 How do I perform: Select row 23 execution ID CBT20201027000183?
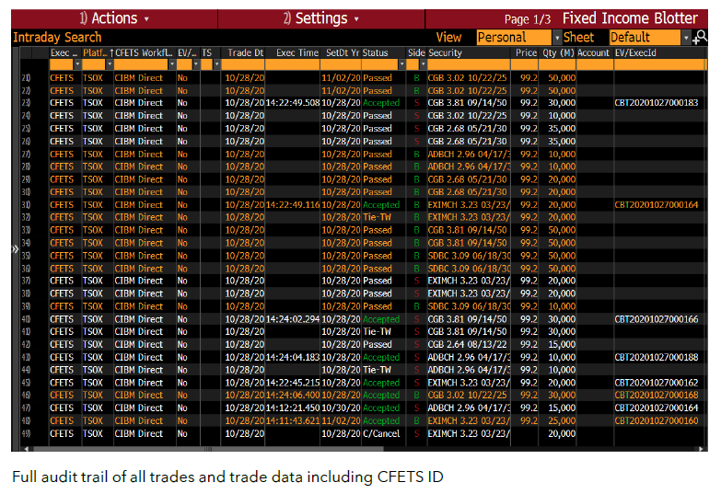tap(657, 103)
